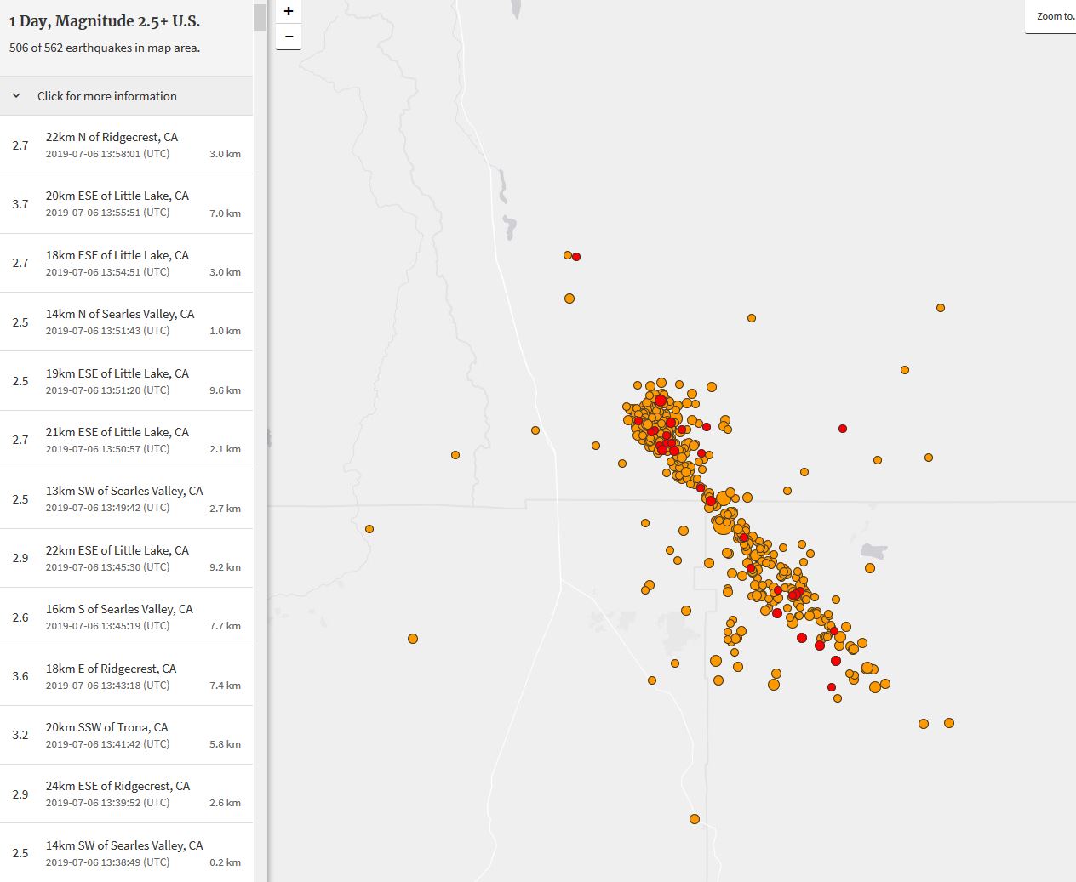Select 20km SSW of Trona earthquake
1076x882 pixels.
tap(126, 735)
